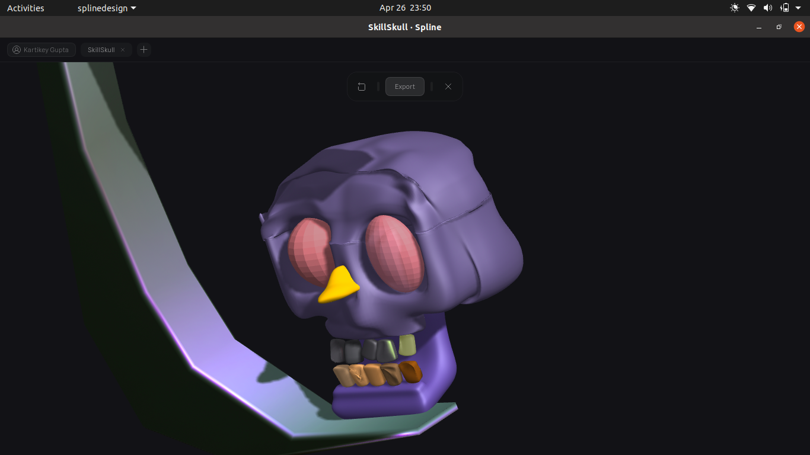The image size is (810, 455).
Task: Open the Activities overview
Action: (25, 8)
